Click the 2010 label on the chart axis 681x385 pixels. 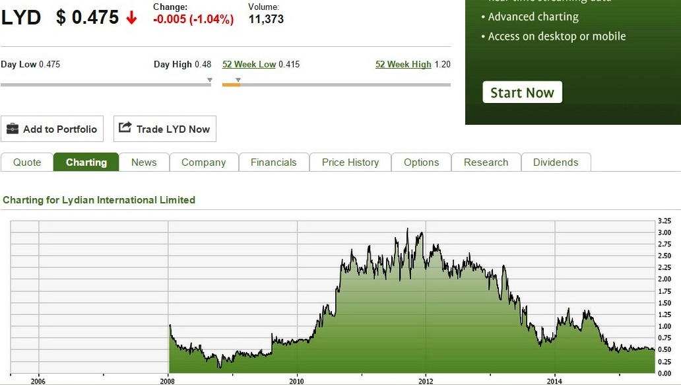click(297, 381)
